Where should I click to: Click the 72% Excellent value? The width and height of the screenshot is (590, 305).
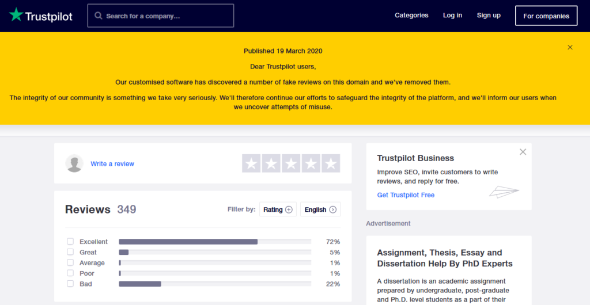pos(332,242)
